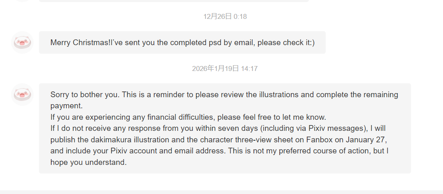Click "Sorry to bother you" opening text
The height and width of the screenshot is (194, 443).
tap(85, 95)
